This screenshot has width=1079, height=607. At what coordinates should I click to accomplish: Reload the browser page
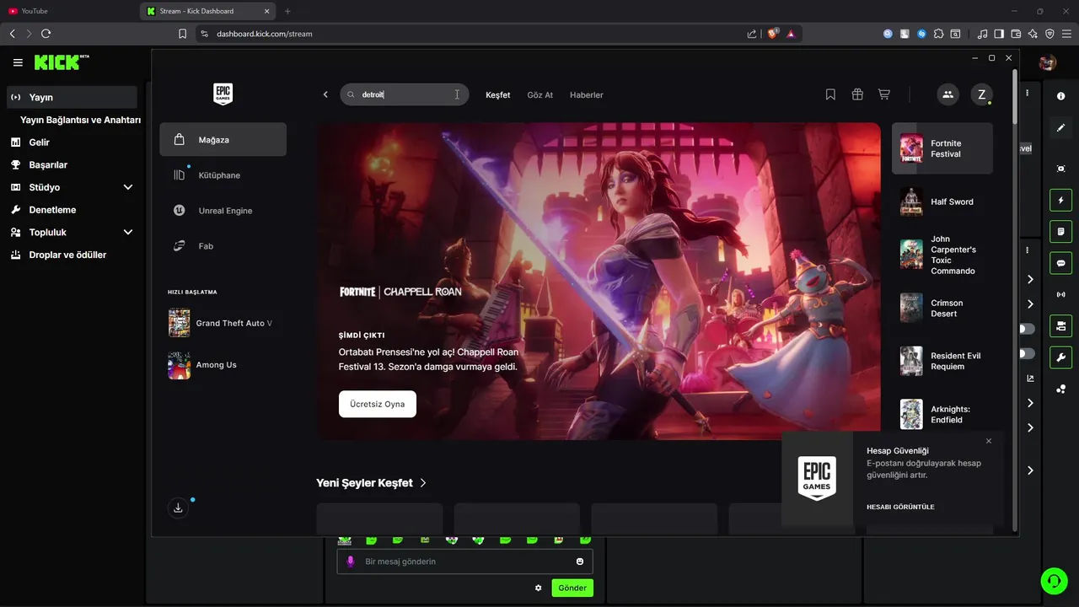point(46,34)
